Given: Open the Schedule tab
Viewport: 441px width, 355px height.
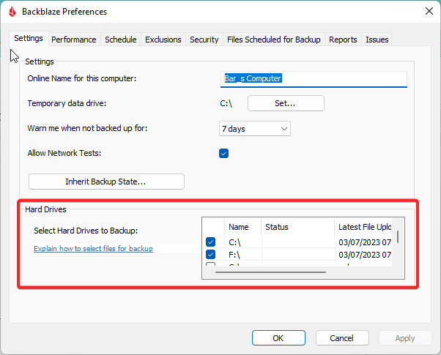Looking at the screenshot, I should tap(121, 40).
